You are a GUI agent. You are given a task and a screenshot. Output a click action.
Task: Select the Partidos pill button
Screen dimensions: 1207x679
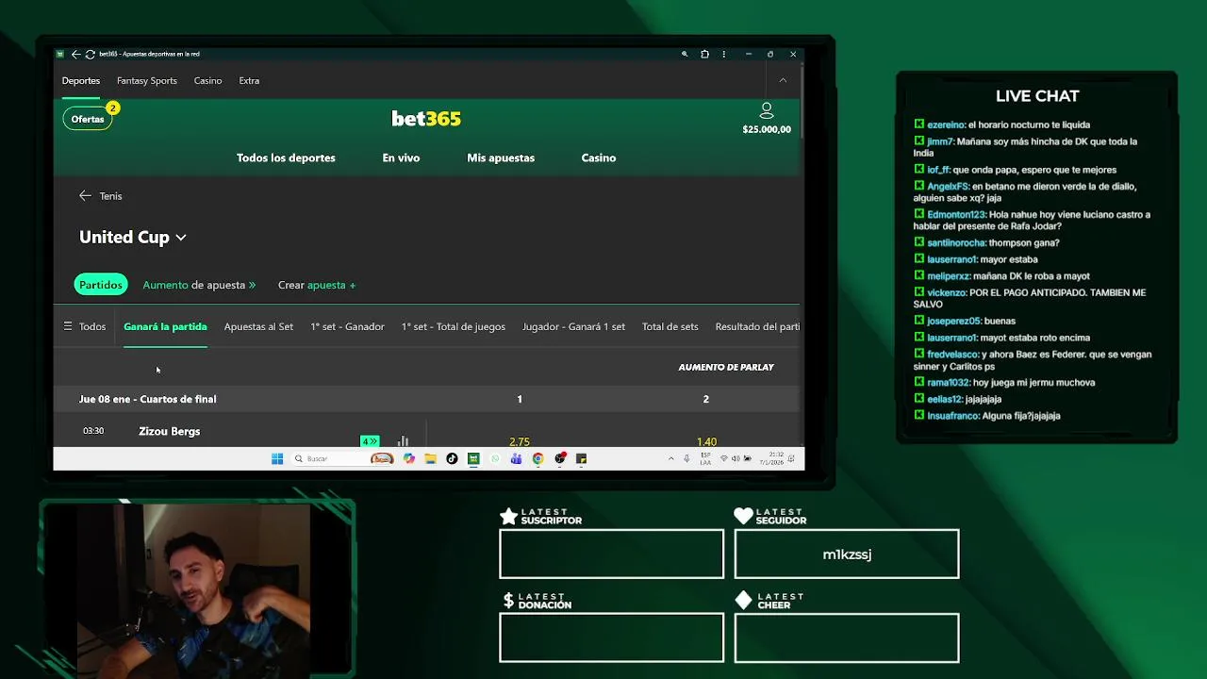pyautogui.click(x=101, y=285)
